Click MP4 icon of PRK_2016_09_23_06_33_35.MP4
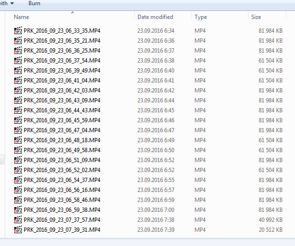The image size is (295, 246). pyautogui.click(x=18, y=30)
